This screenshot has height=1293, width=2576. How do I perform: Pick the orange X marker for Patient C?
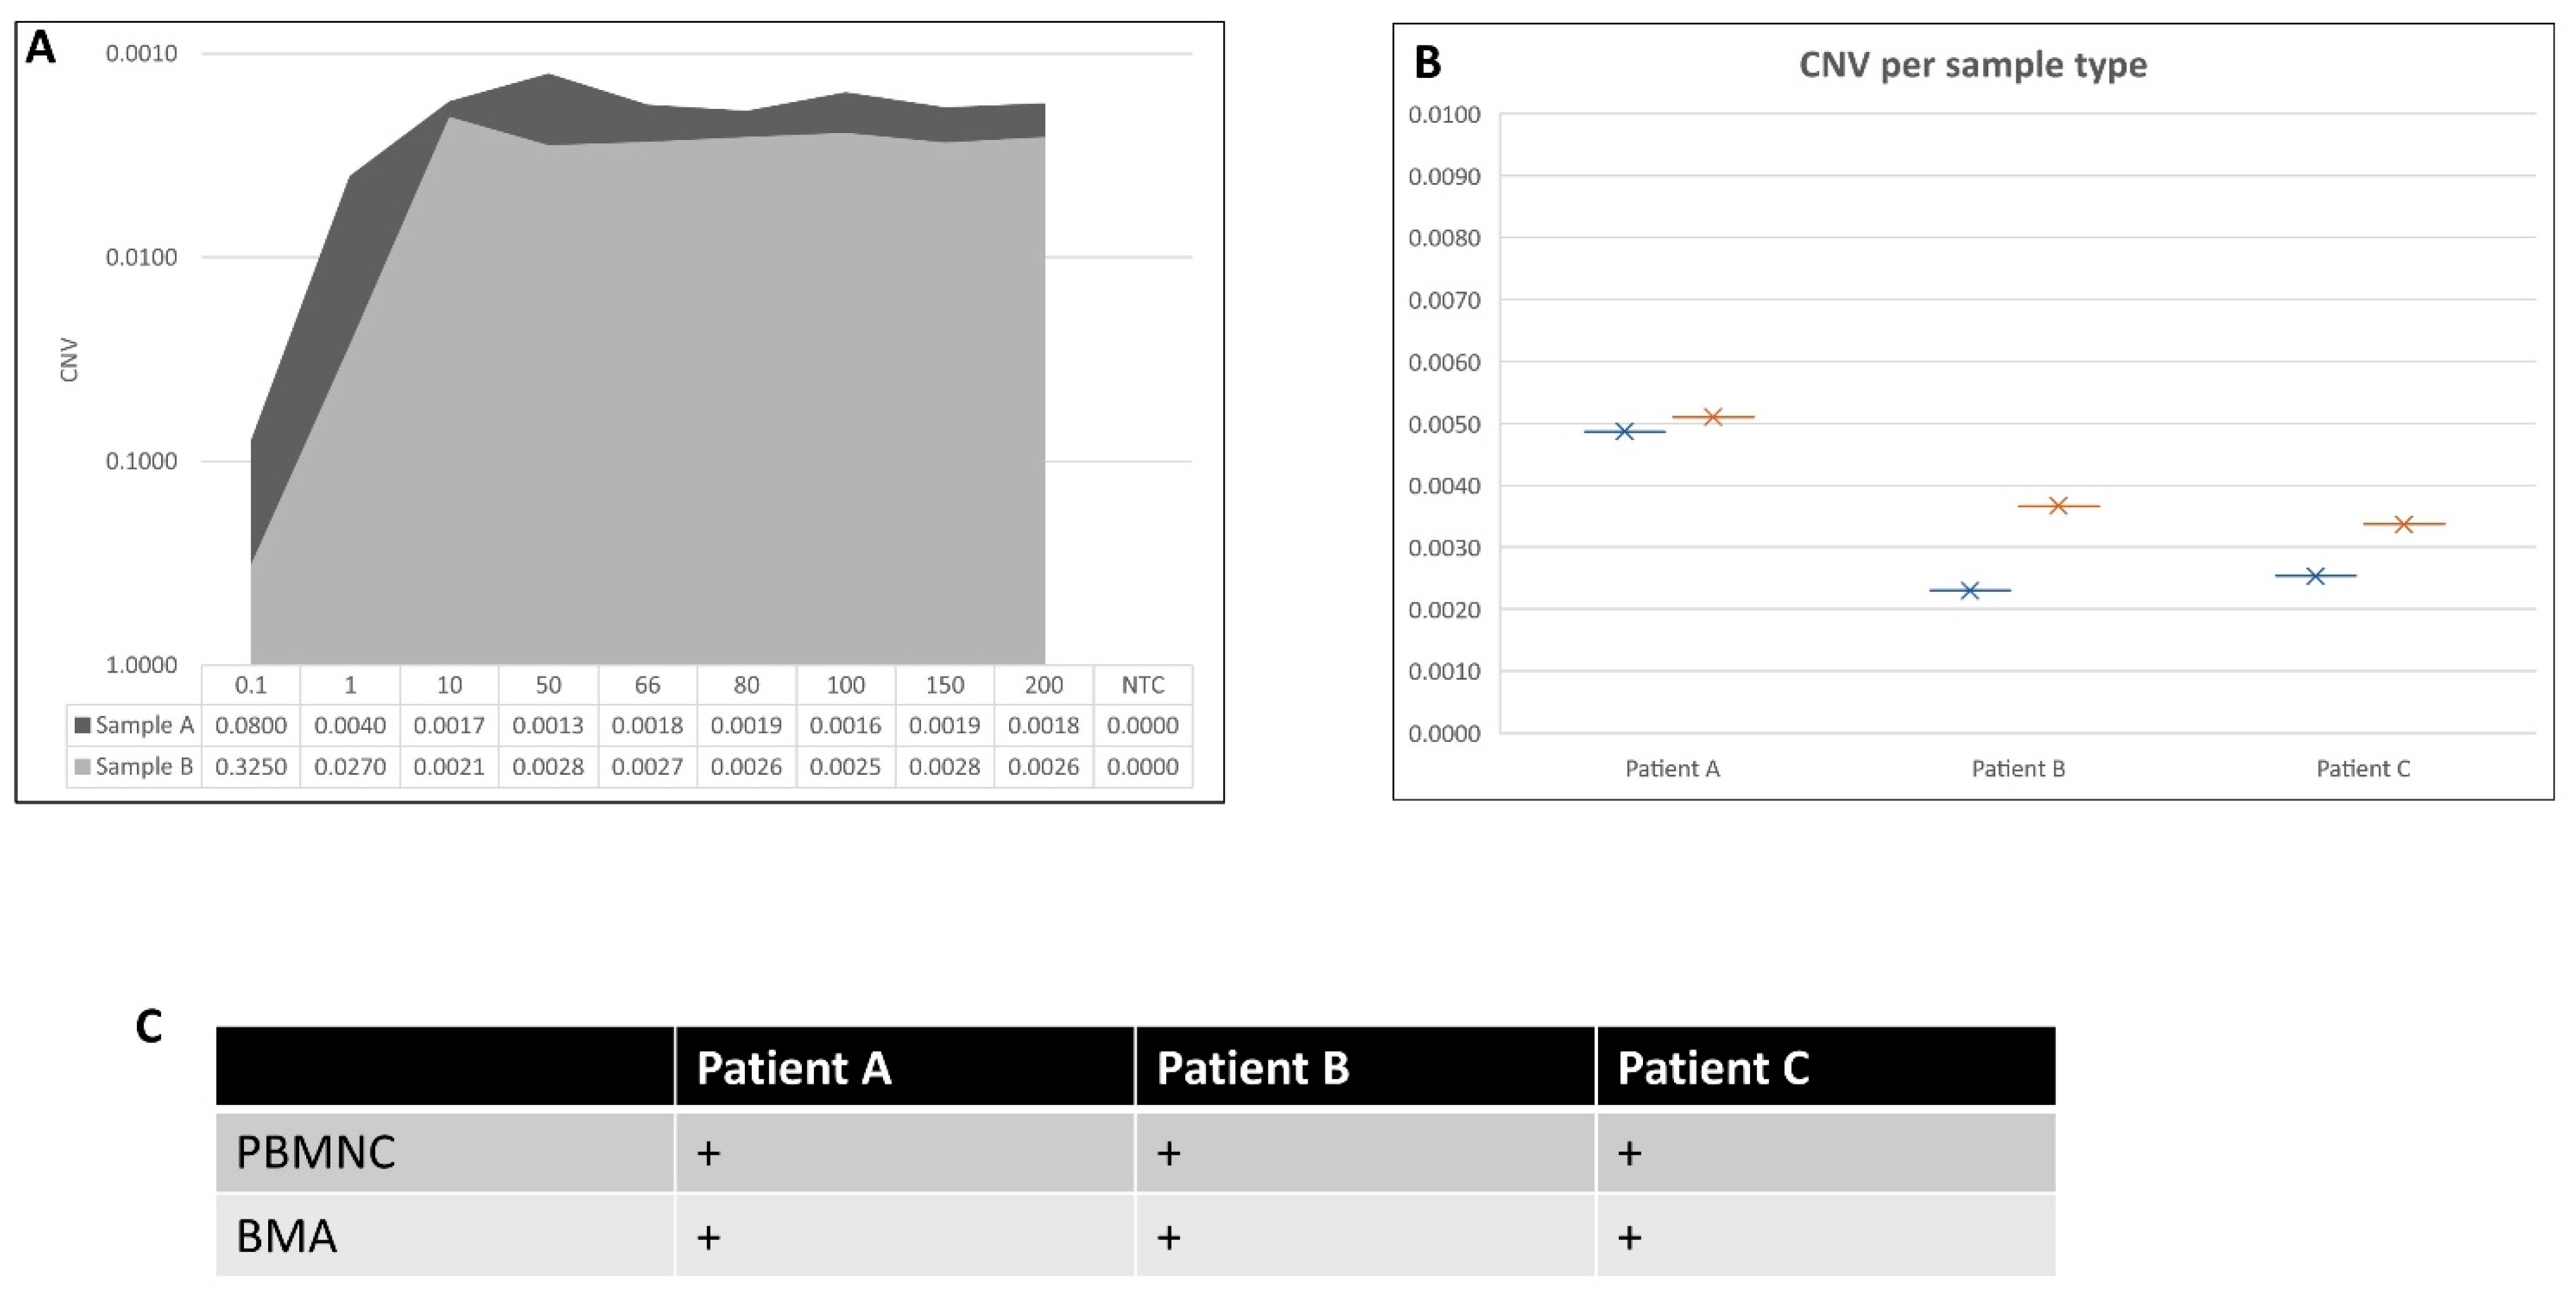pos(2403,523)
